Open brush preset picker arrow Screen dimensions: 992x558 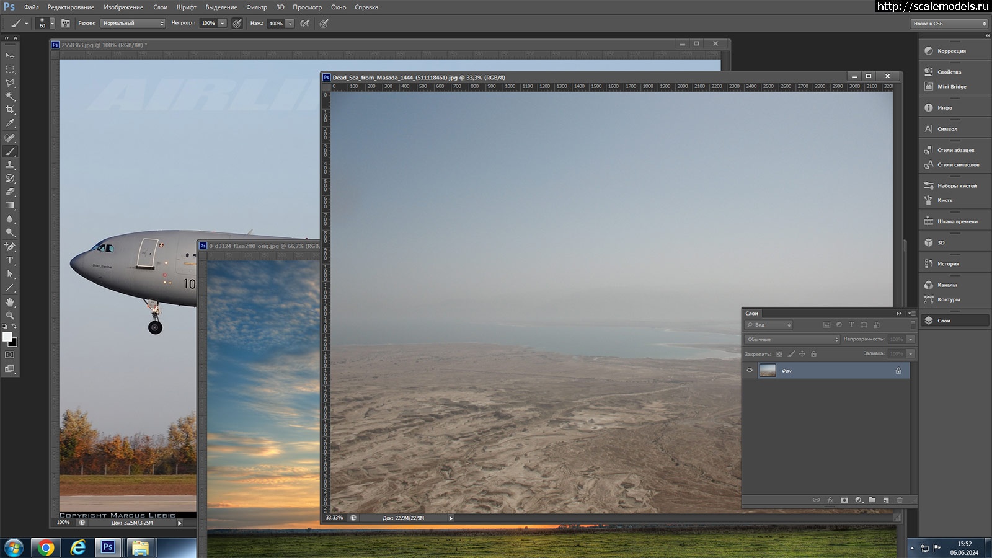click(x=52, y=23)
